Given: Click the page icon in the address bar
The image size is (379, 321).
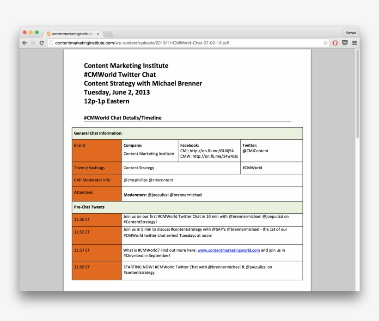Looking at the screenshot, I should coord(51,43).
